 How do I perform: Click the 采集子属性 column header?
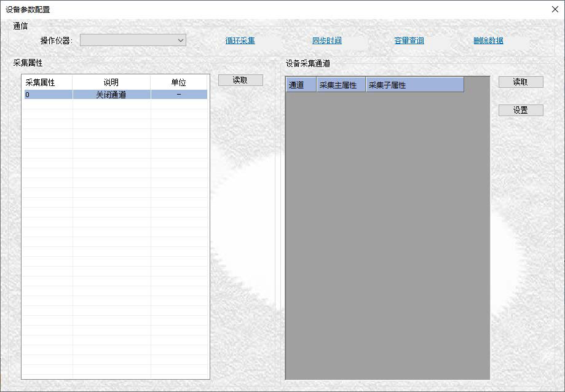coord(415,85)
